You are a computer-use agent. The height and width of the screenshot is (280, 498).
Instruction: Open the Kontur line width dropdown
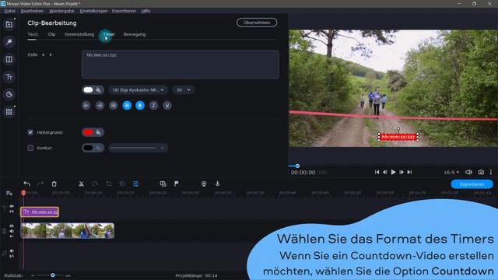coord(139,148)
